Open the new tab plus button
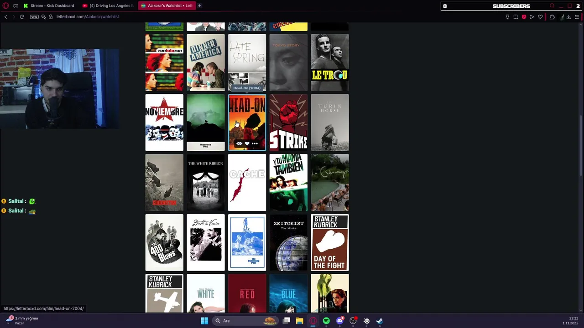Screen dimensions: 584x328 [199, 5]
